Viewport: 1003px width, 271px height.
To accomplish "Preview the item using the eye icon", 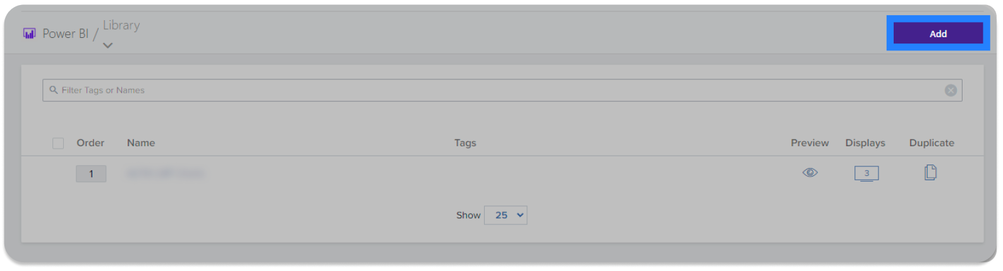I will (810, 173).
